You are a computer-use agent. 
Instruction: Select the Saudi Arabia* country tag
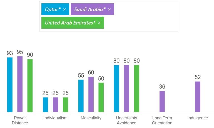tap(90, 9)
